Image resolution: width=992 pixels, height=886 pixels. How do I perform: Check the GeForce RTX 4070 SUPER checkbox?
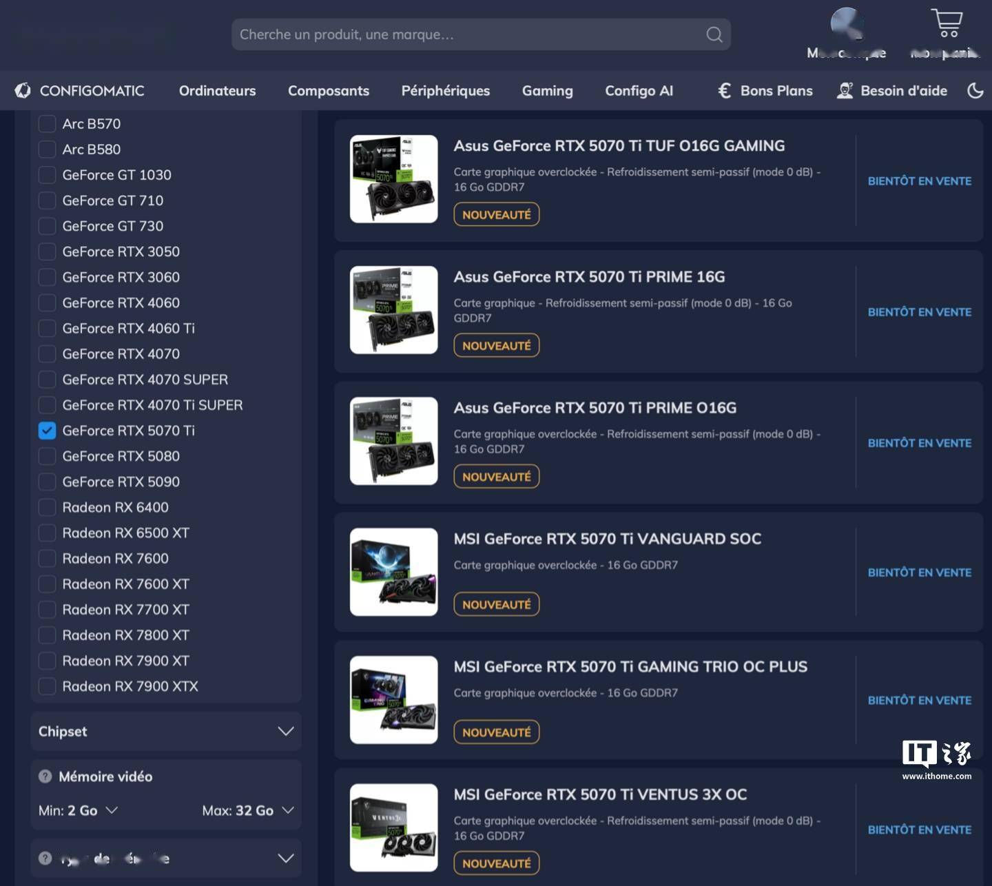click(x=47, y=380)
